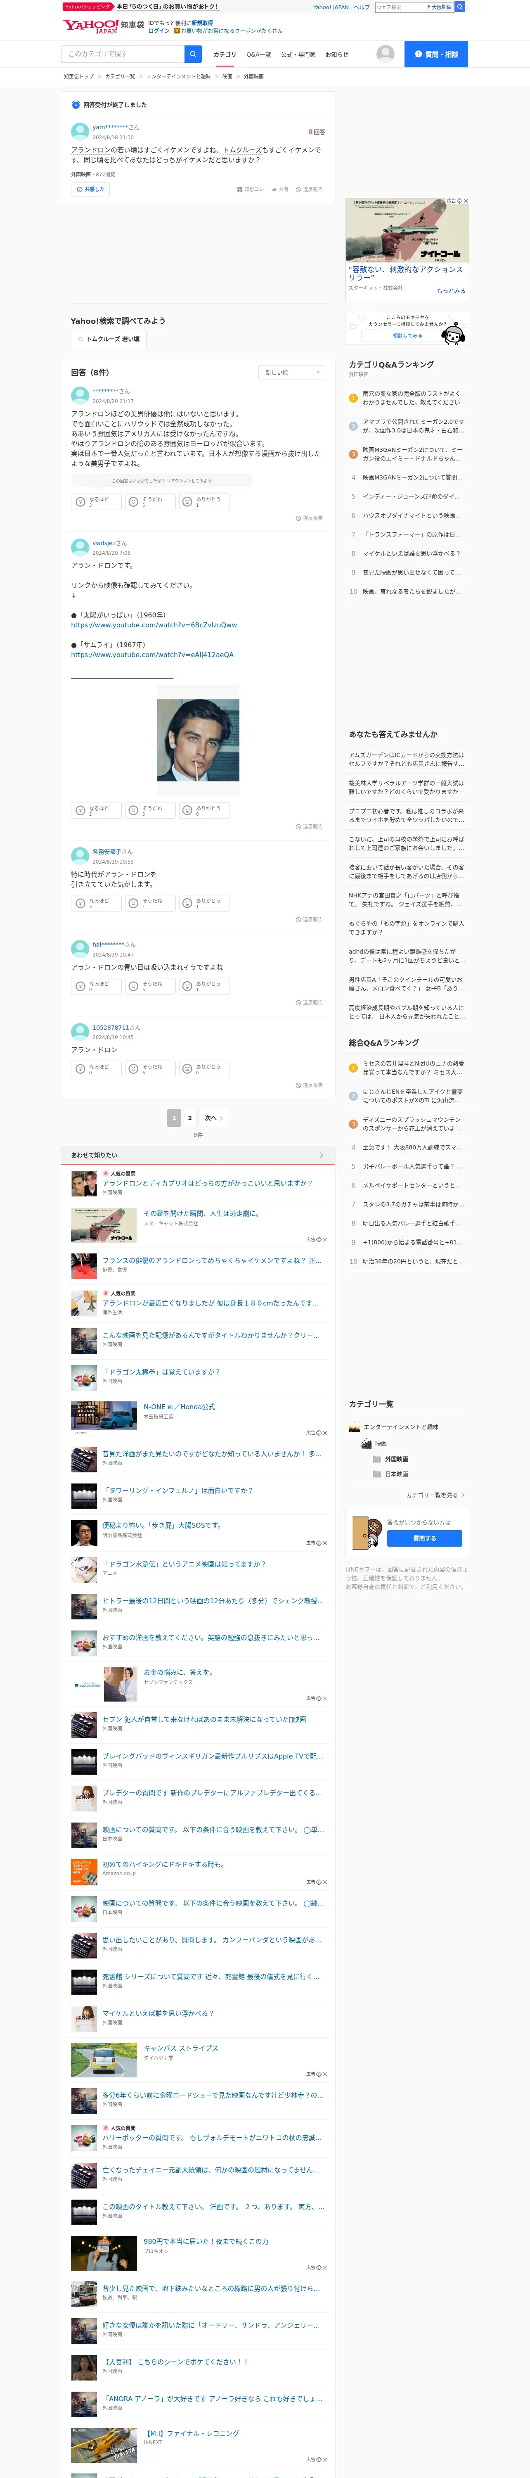Click the 新規取得 link
This screenshot has height=2478, width=530.
click(202, 22)
